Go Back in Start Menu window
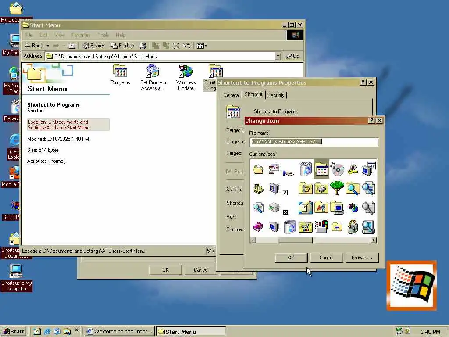449x337 pixels. coord(34,46)
